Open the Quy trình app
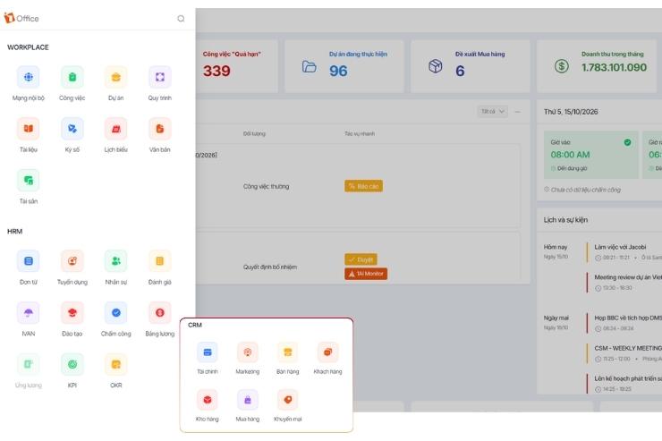Viewport: 662px width, 441px height. coord(160,77)
